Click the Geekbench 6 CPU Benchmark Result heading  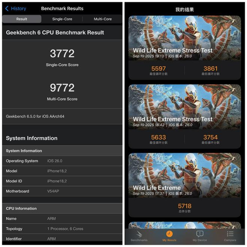pyautogui.click(x=55, y=33)
